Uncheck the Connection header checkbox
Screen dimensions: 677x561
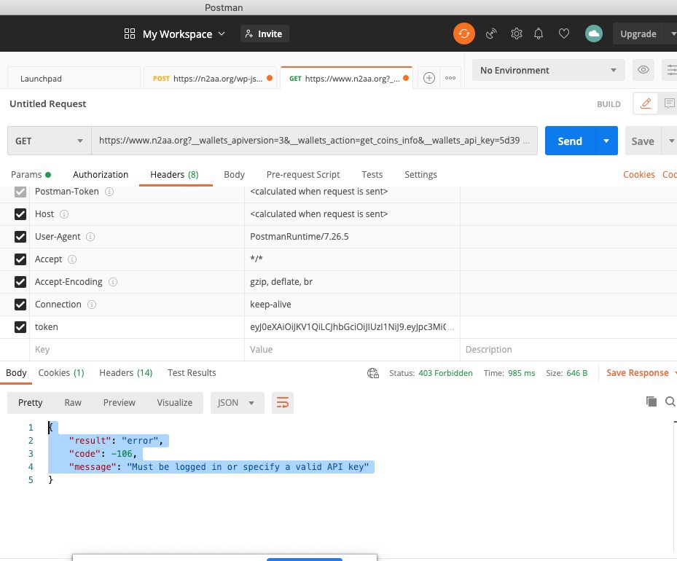(x=20, y=305)
